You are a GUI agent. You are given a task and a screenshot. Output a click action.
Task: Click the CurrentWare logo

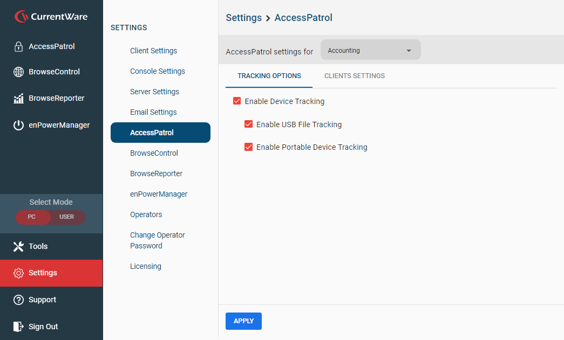[51, 17]
